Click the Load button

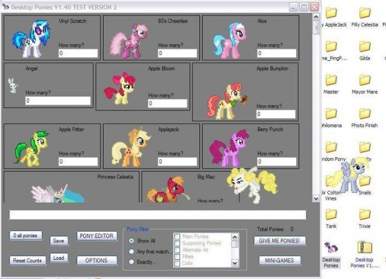59,258
